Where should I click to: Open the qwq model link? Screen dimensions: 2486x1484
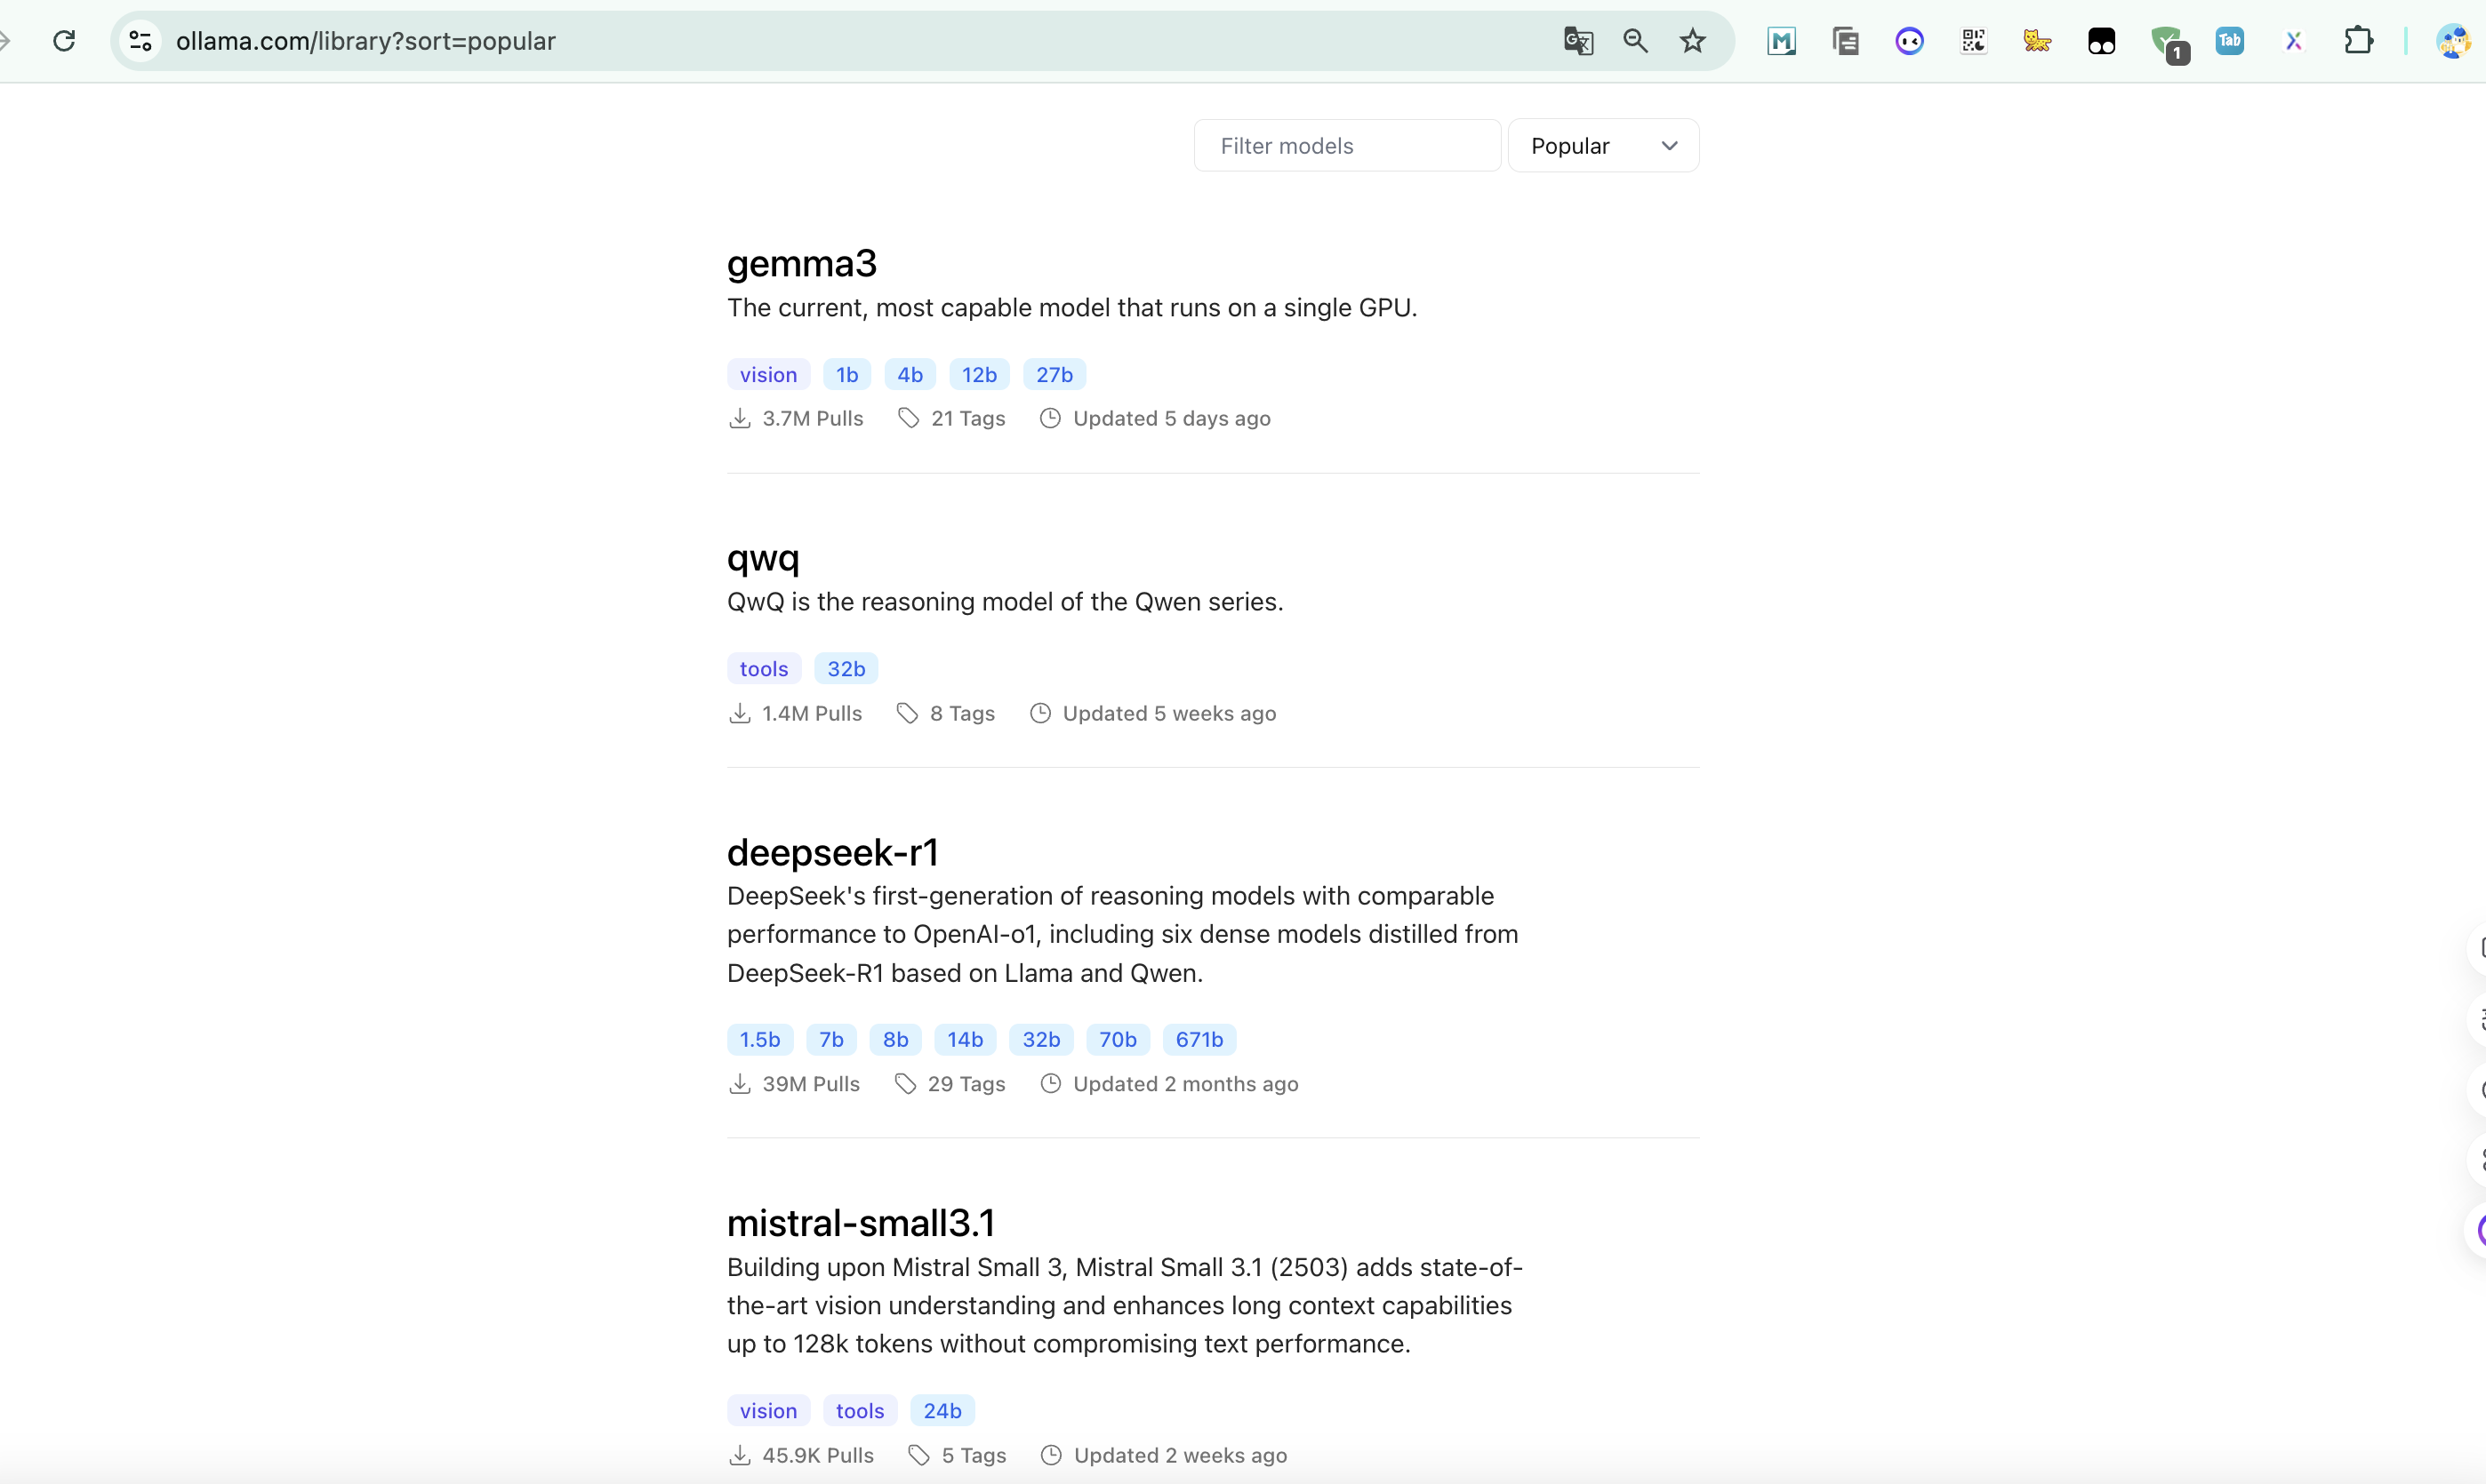(x=762, y=558)
